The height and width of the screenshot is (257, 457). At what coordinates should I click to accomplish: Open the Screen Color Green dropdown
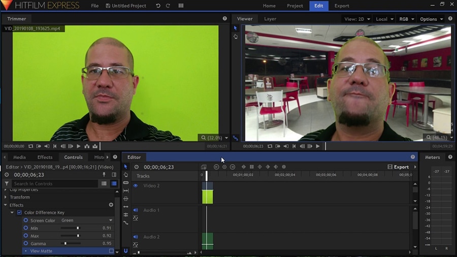pyautogui.click(x=86, y=220)
